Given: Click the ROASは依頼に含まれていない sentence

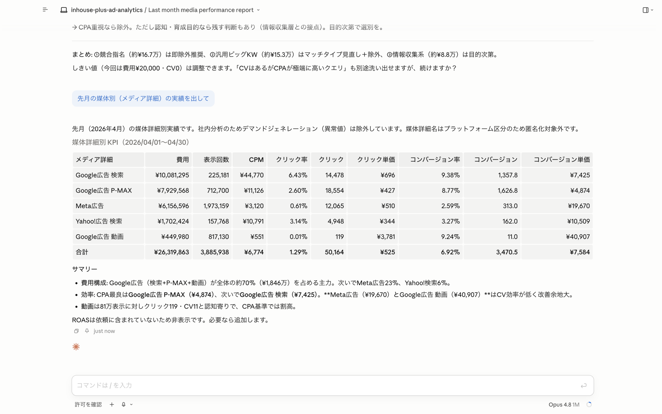Looking at the screenshot, I should coord(171,320).
